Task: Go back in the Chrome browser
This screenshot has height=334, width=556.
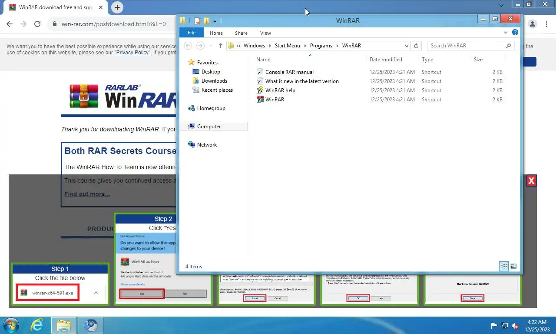Action: coord(10,24)
